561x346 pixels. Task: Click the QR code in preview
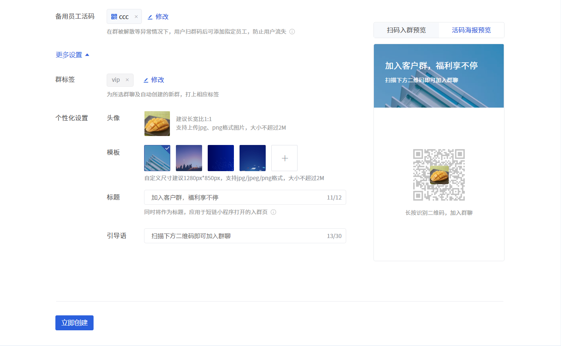439,175
